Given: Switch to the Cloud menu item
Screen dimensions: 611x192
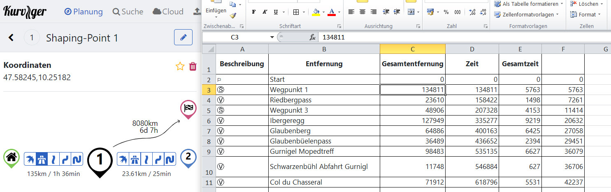Looking at the screenshot, I should coord(168,12).
